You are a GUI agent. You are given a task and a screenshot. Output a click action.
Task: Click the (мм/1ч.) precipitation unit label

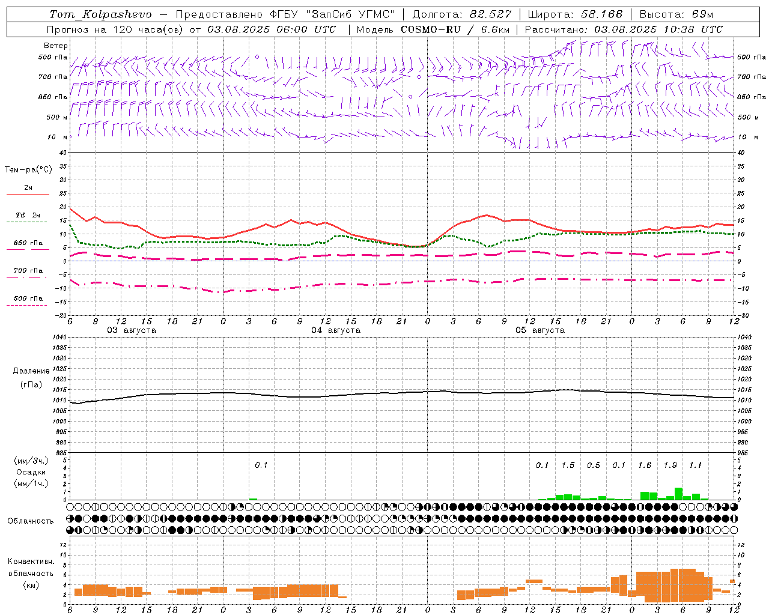click(31, 483)
